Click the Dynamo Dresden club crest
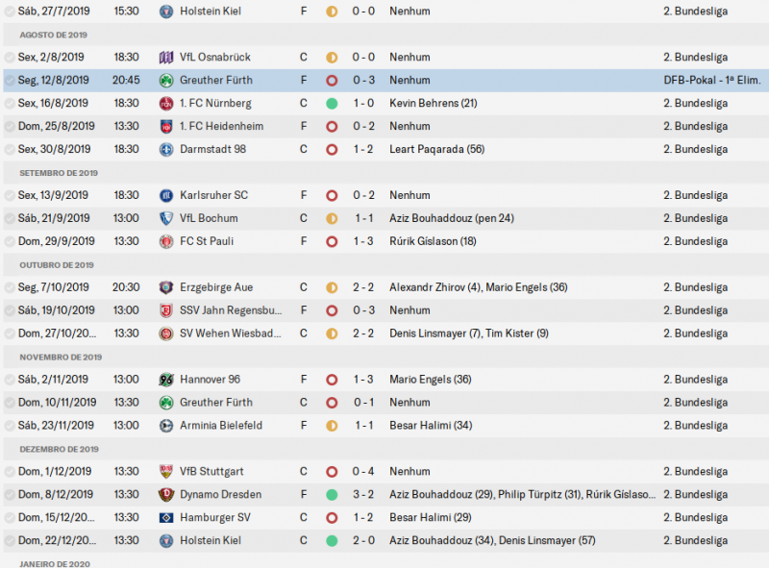 pyautogui.click(x=165, y=495)
